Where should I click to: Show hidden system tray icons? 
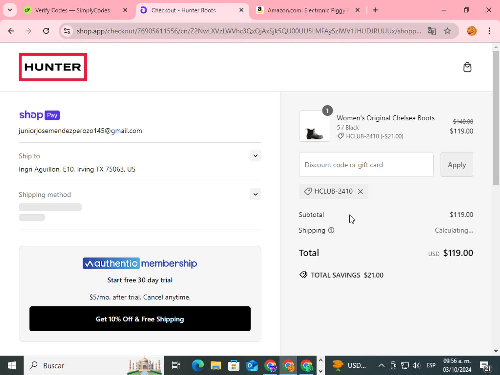click(x=381, y=365)
